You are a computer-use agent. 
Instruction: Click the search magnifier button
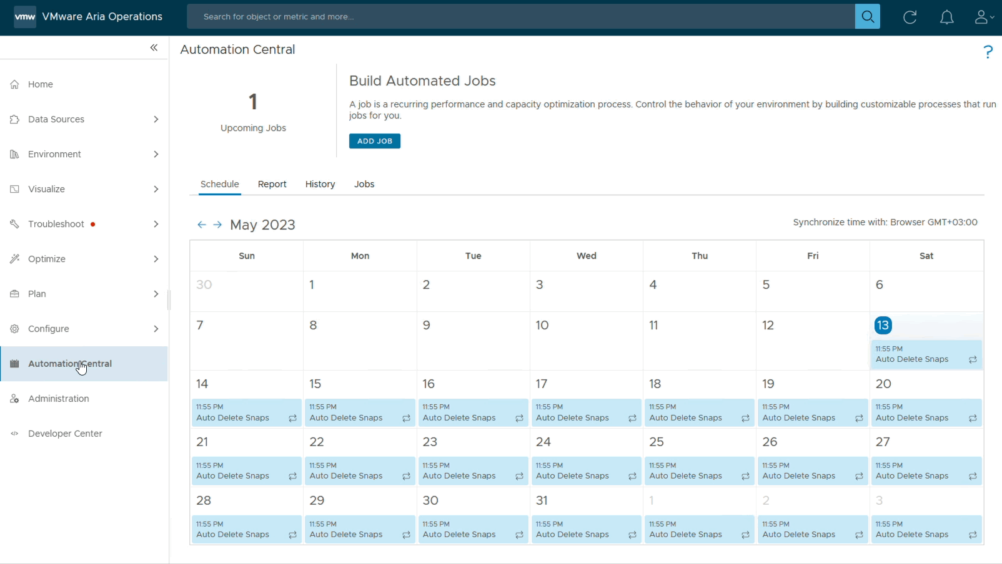click(867, 17)
